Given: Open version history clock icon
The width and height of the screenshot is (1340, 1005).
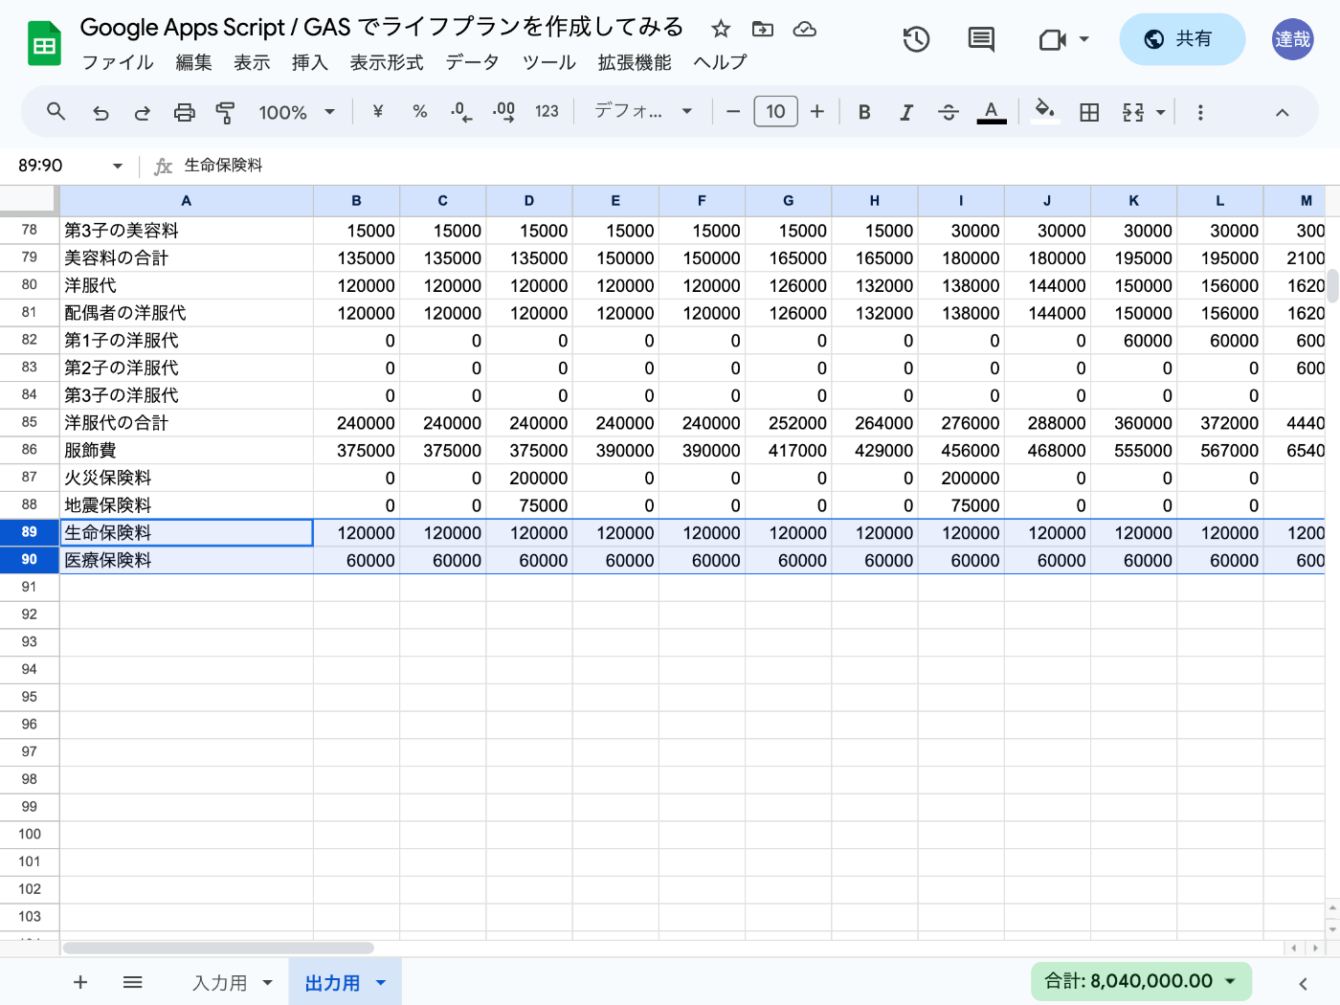Looking at the screenshot, I should pos(916,39).
